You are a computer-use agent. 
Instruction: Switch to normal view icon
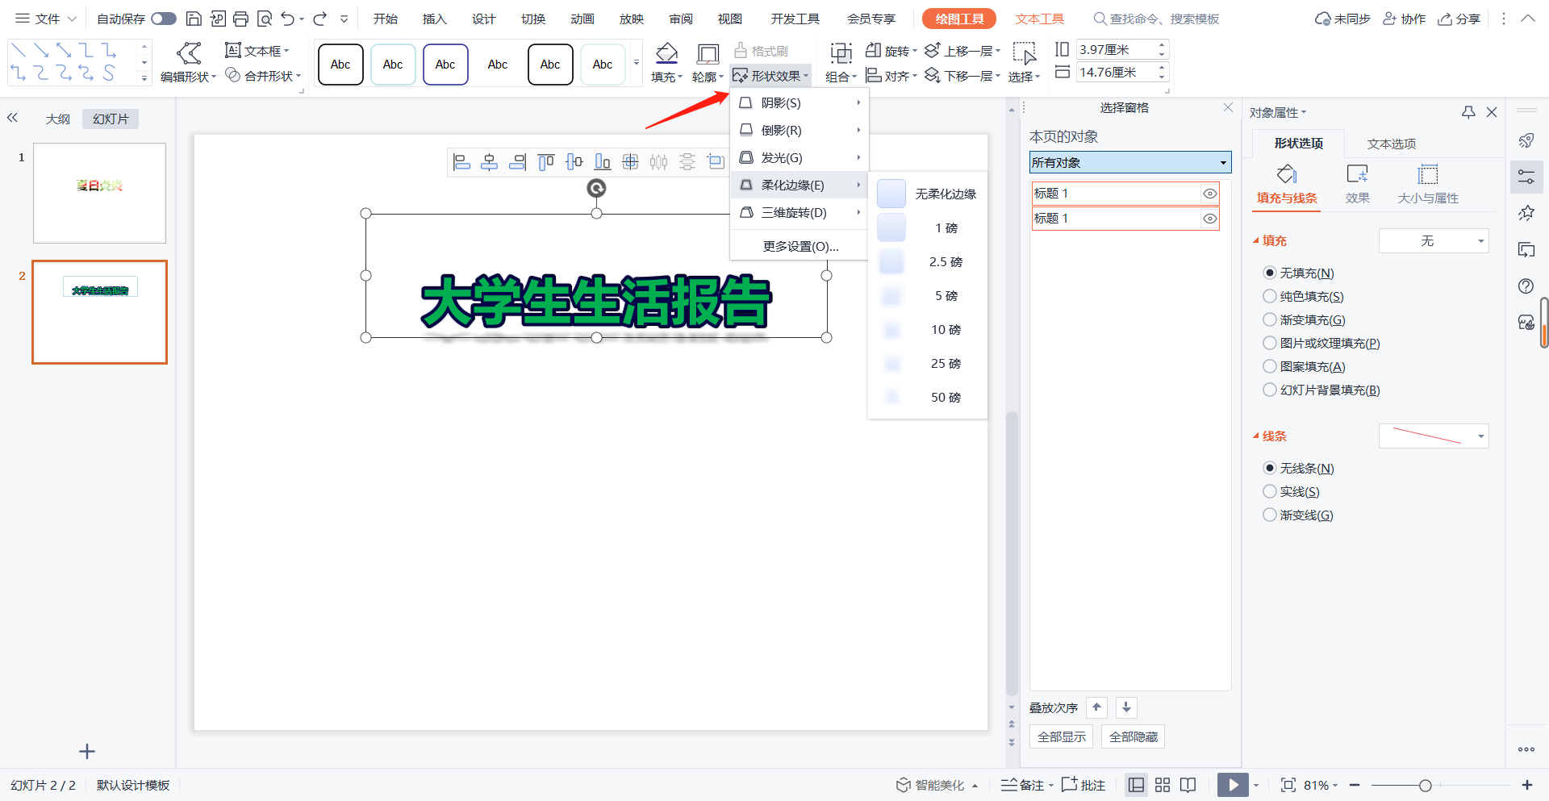pos(1136,785)
